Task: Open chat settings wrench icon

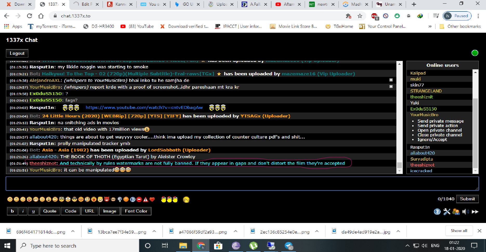Action: [447, 212]
